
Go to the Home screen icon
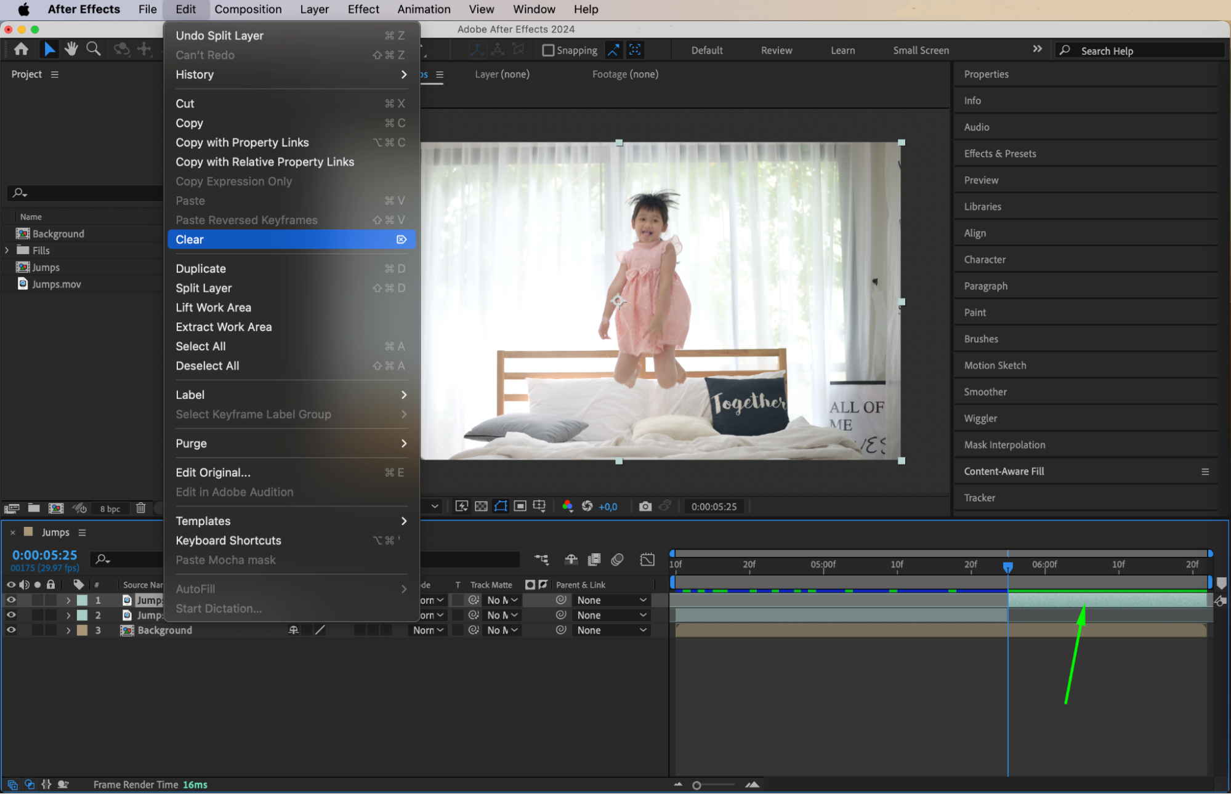[x=21, y=49]
